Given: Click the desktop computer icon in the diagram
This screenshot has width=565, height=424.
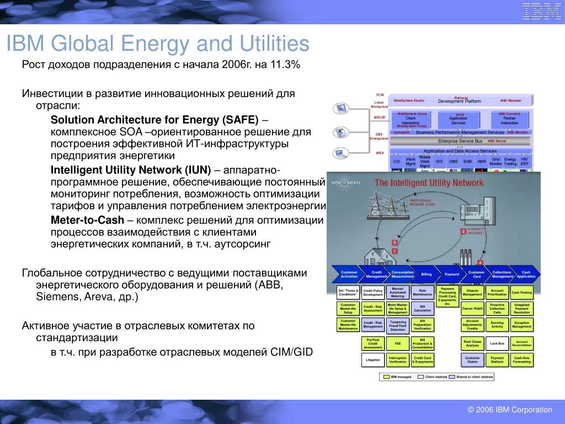Looking at the screenshot, I should coord(341,132).
